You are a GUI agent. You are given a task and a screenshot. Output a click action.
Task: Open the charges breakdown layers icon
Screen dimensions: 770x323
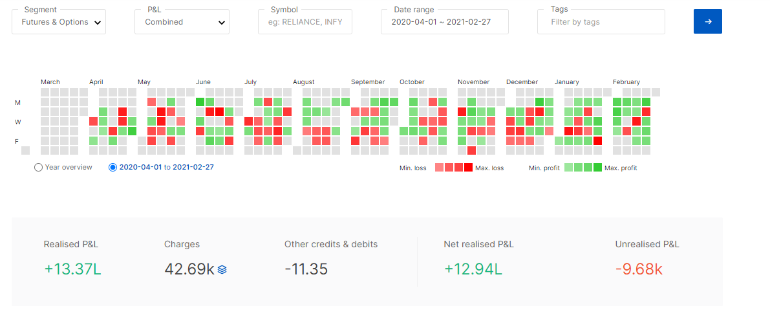pos(222,269)
